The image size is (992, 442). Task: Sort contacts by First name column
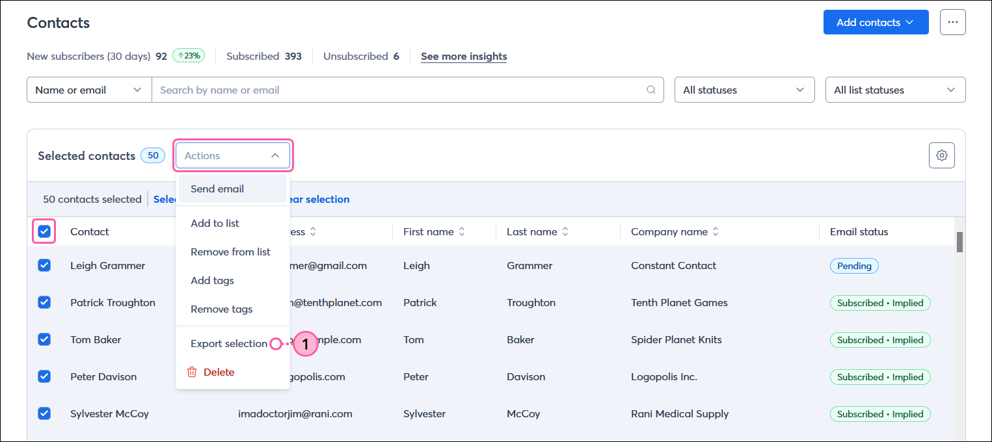pyautogui.click(x=462, y=231)
